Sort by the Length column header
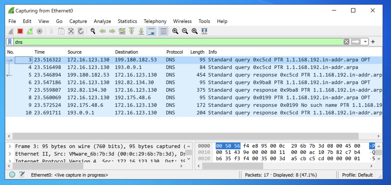The width and height of the screenshot is (391, 185). (x=198, y=52)
